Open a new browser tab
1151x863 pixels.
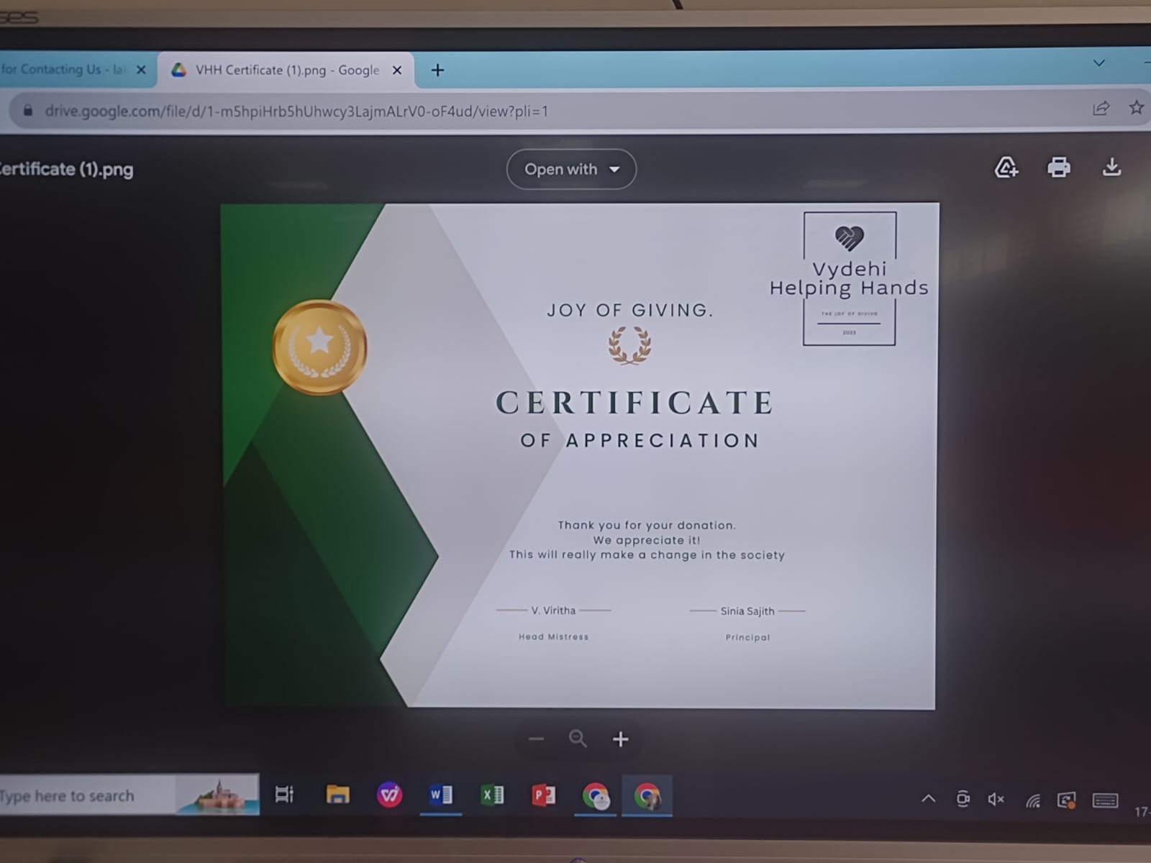(x=437, y=70)
